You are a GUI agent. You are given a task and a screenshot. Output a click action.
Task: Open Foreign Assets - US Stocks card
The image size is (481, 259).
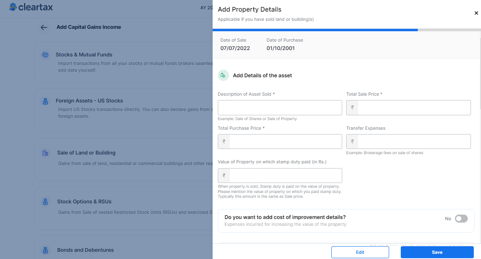[x=124, y=110]
